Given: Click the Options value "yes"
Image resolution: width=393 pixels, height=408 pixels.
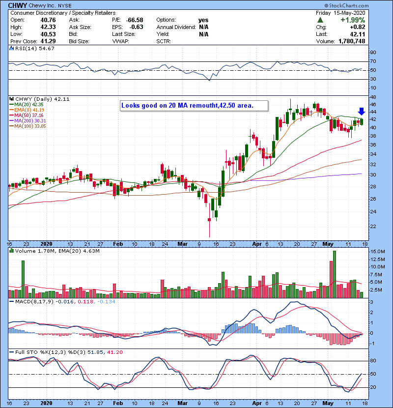Looking at the screenshot, I should click(x=203, y=20).
